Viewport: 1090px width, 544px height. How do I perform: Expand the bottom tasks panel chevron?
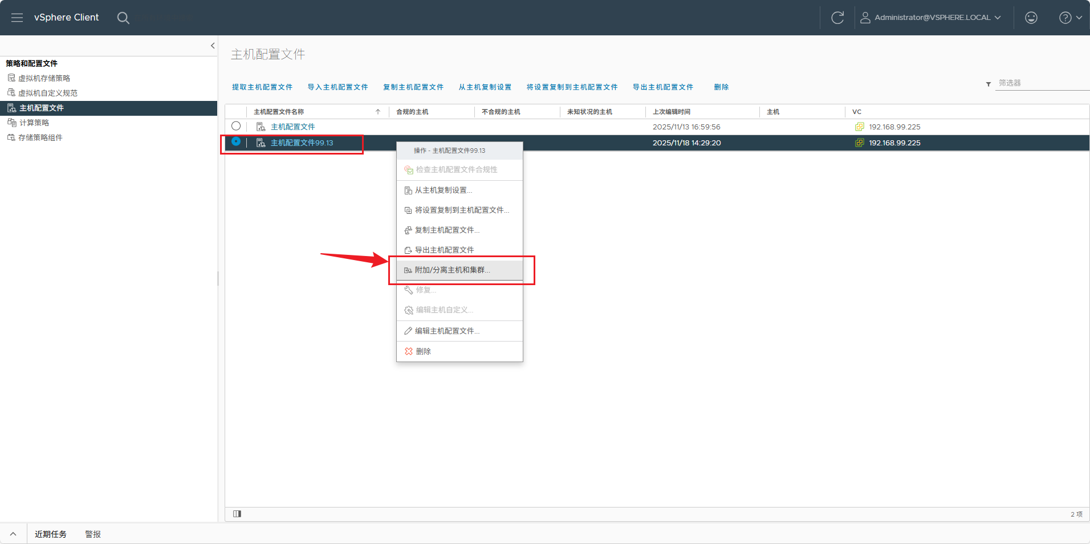[13, 534]
